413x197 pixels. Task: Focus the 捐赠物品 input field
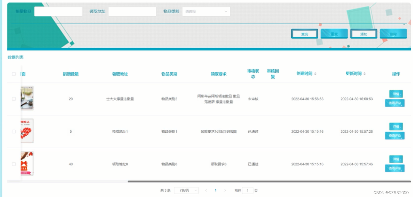[58, 12]
